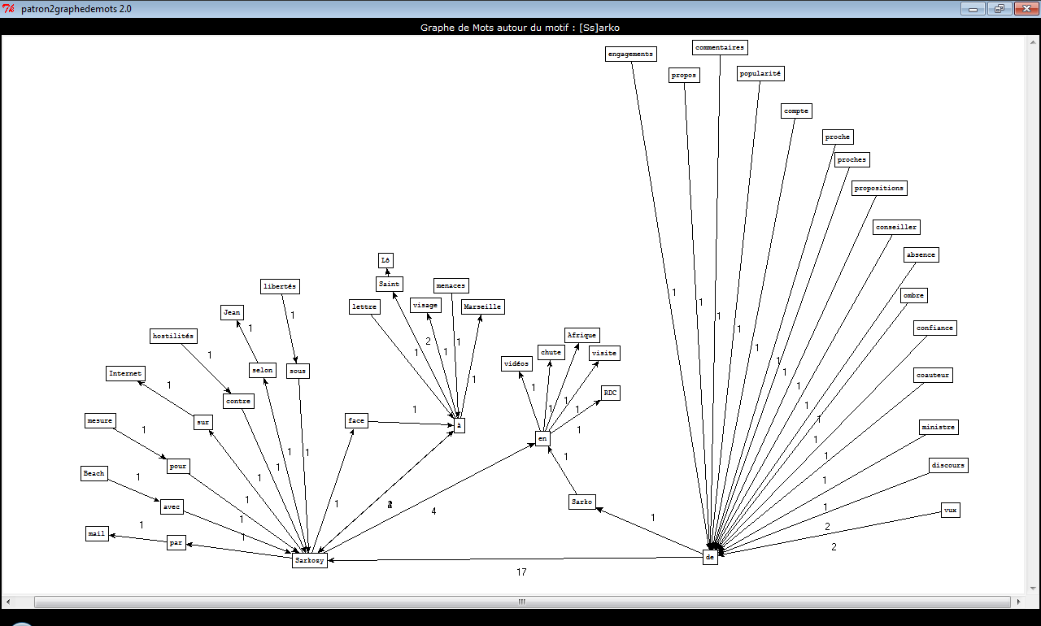The width and height of the screenshot is (1041, 626).
Task: Select the 'Afrique' node
Action: (582, 335)
